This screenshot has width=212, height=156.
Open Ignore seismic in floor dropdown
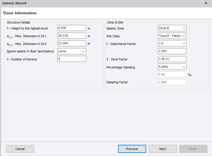[72, 51]
